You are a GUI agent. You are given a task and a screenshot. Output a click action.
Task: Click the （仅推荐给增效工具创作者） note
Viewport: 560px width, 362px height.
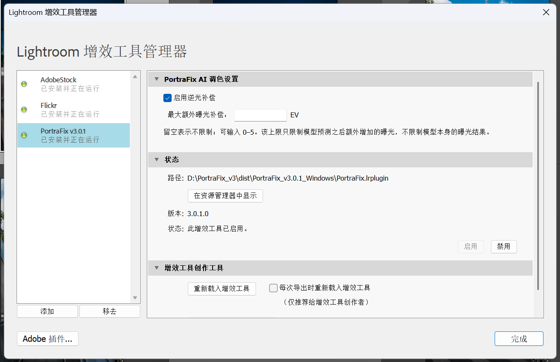pyautogui.click(x=326, y=302)
